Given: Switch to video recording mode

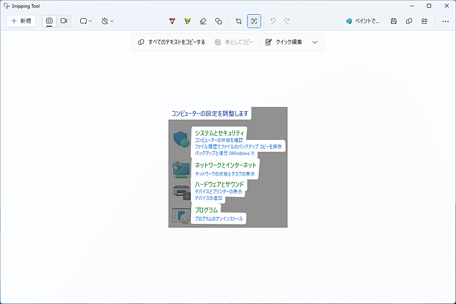Looking at the screenshot, I should 64,21.
